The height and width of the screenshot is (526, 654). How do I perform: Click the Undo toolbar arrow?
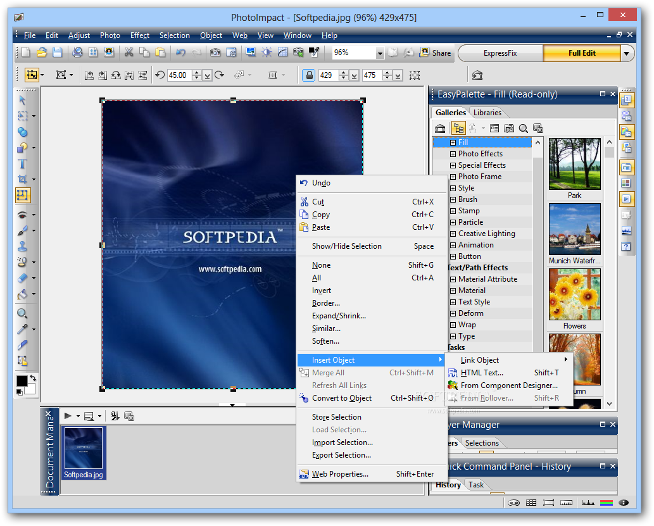pyautogui.click(x=180, y=52)
